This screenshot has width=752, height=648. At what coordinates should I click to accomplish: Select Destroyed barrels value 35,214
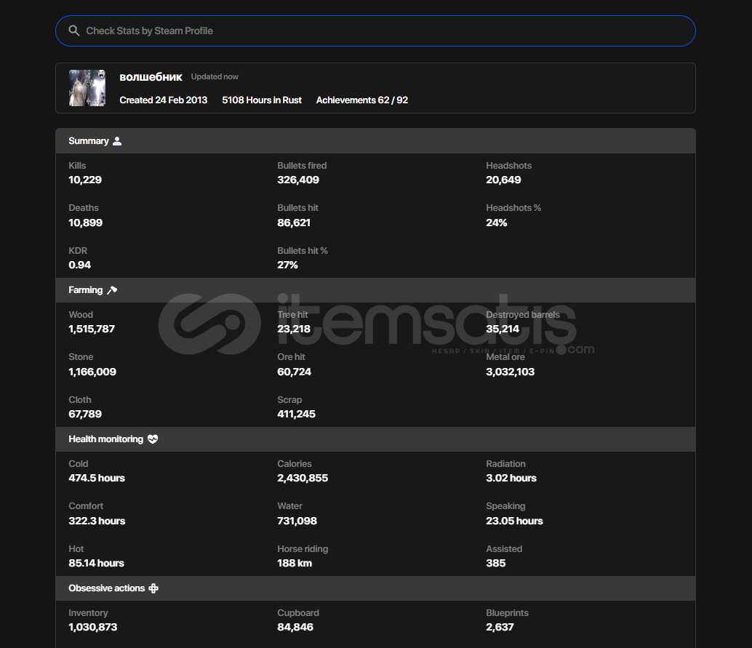pos(502,329)
